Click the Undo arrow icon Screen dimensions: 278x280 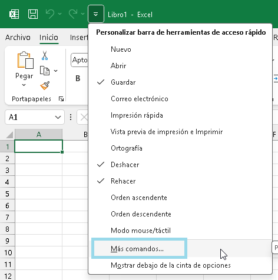pos(50,14)
